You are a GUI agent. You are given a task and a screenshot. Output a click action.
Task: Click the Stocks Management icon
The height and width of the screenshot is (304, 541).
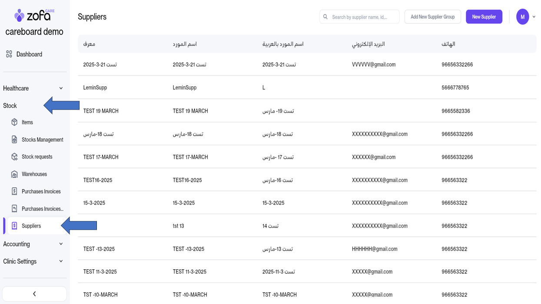(x=14, y=140)
